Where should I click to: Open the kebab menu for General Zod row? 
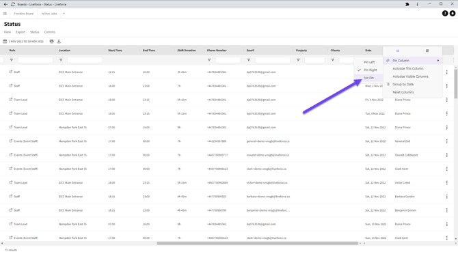pos(446,141)
